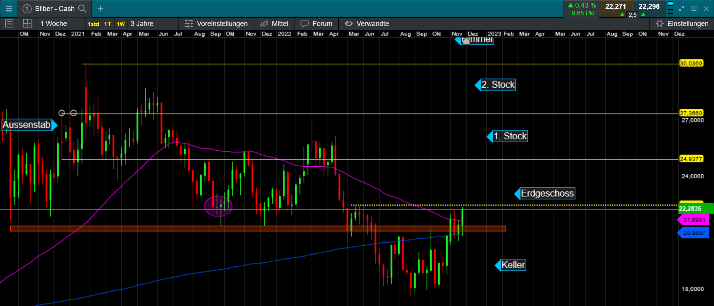Click the blue moving average tag 20,9857
Screen dimensions: 714x306
(x=693, y=233)
